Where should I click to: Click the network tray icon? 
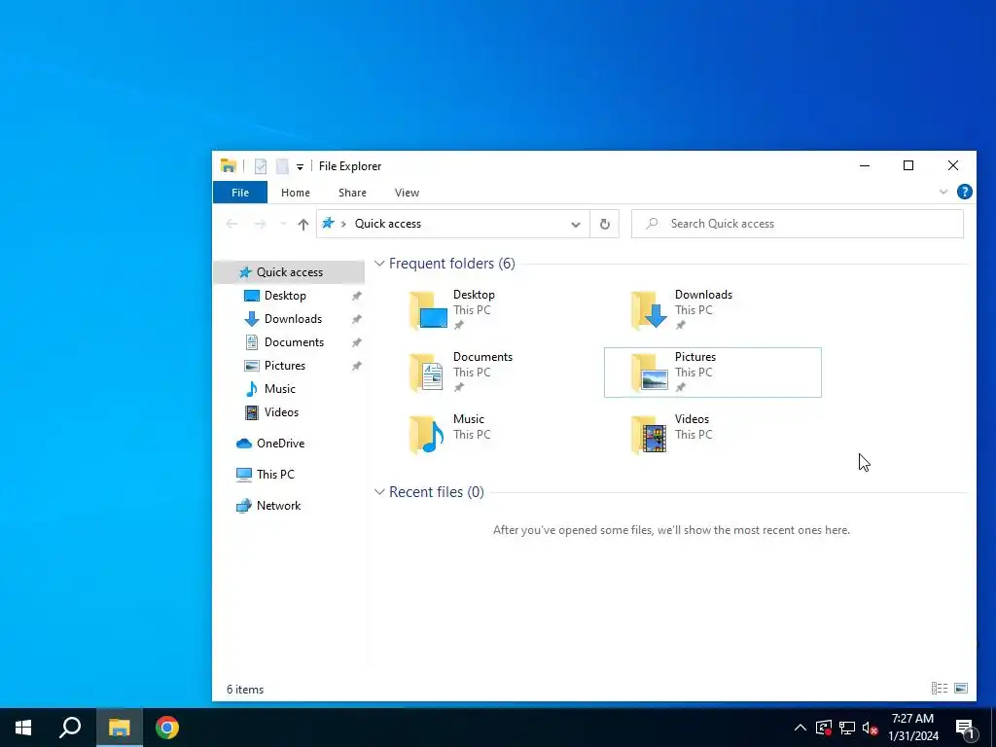coord(847,728)
